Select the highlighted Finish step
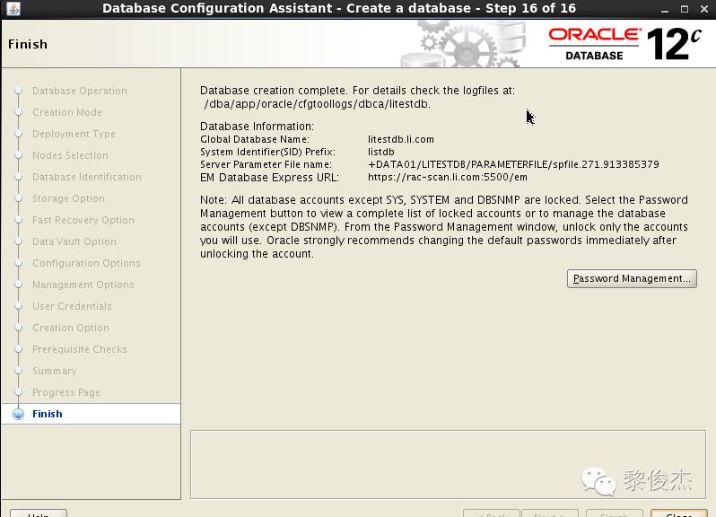This screenshot has height=517, width=716. [92, 414]
